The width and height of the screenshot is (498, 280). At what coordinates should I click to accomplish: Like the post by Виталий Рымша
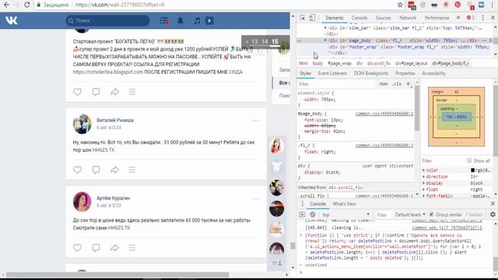click(x=78, y=170)
